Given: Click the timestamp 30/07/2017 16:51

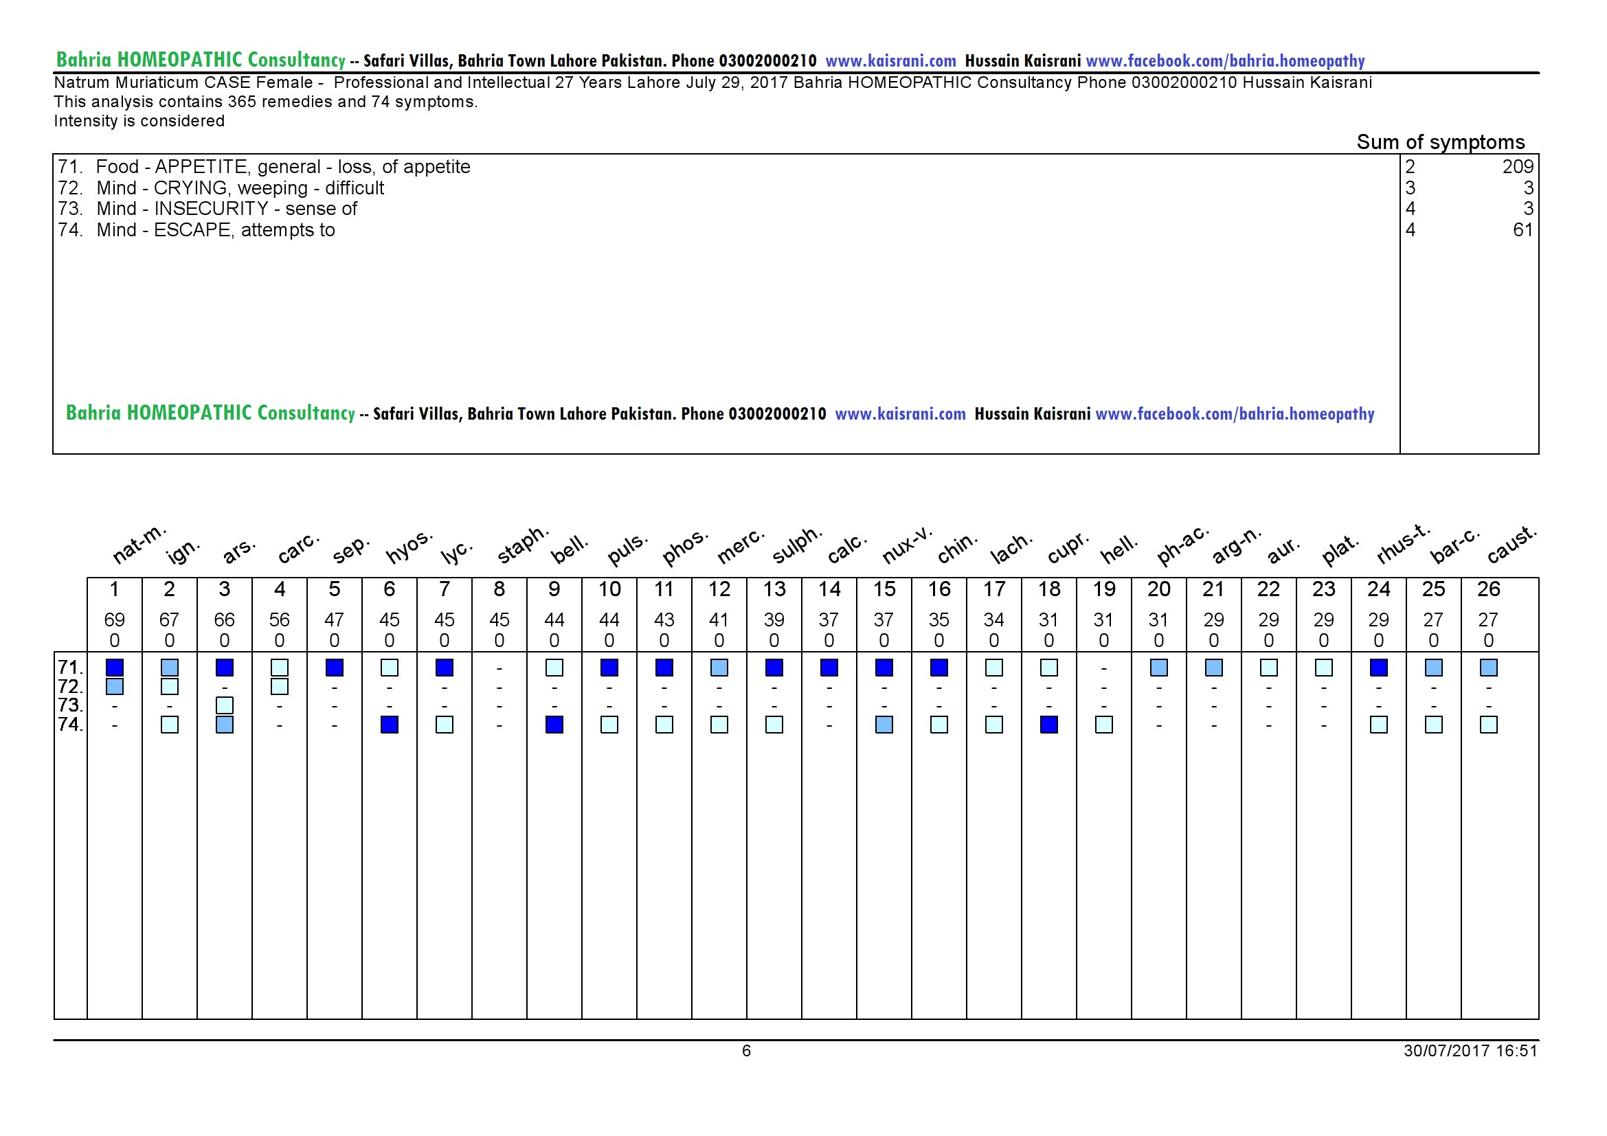Looking at the screenshot, I should coord(1470,1051).
